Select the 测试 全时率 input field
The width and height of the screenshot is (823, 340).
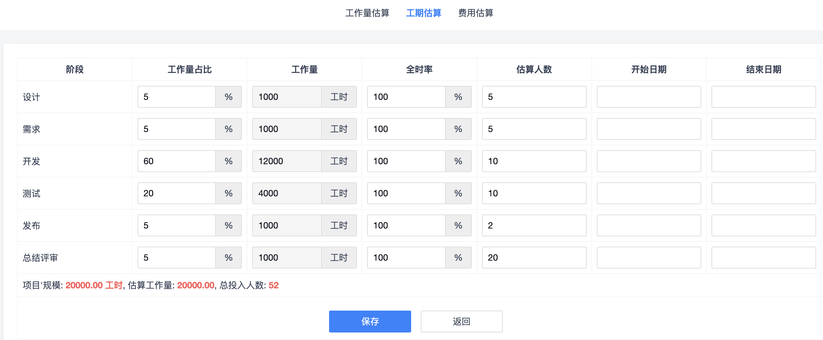[406, 193]
